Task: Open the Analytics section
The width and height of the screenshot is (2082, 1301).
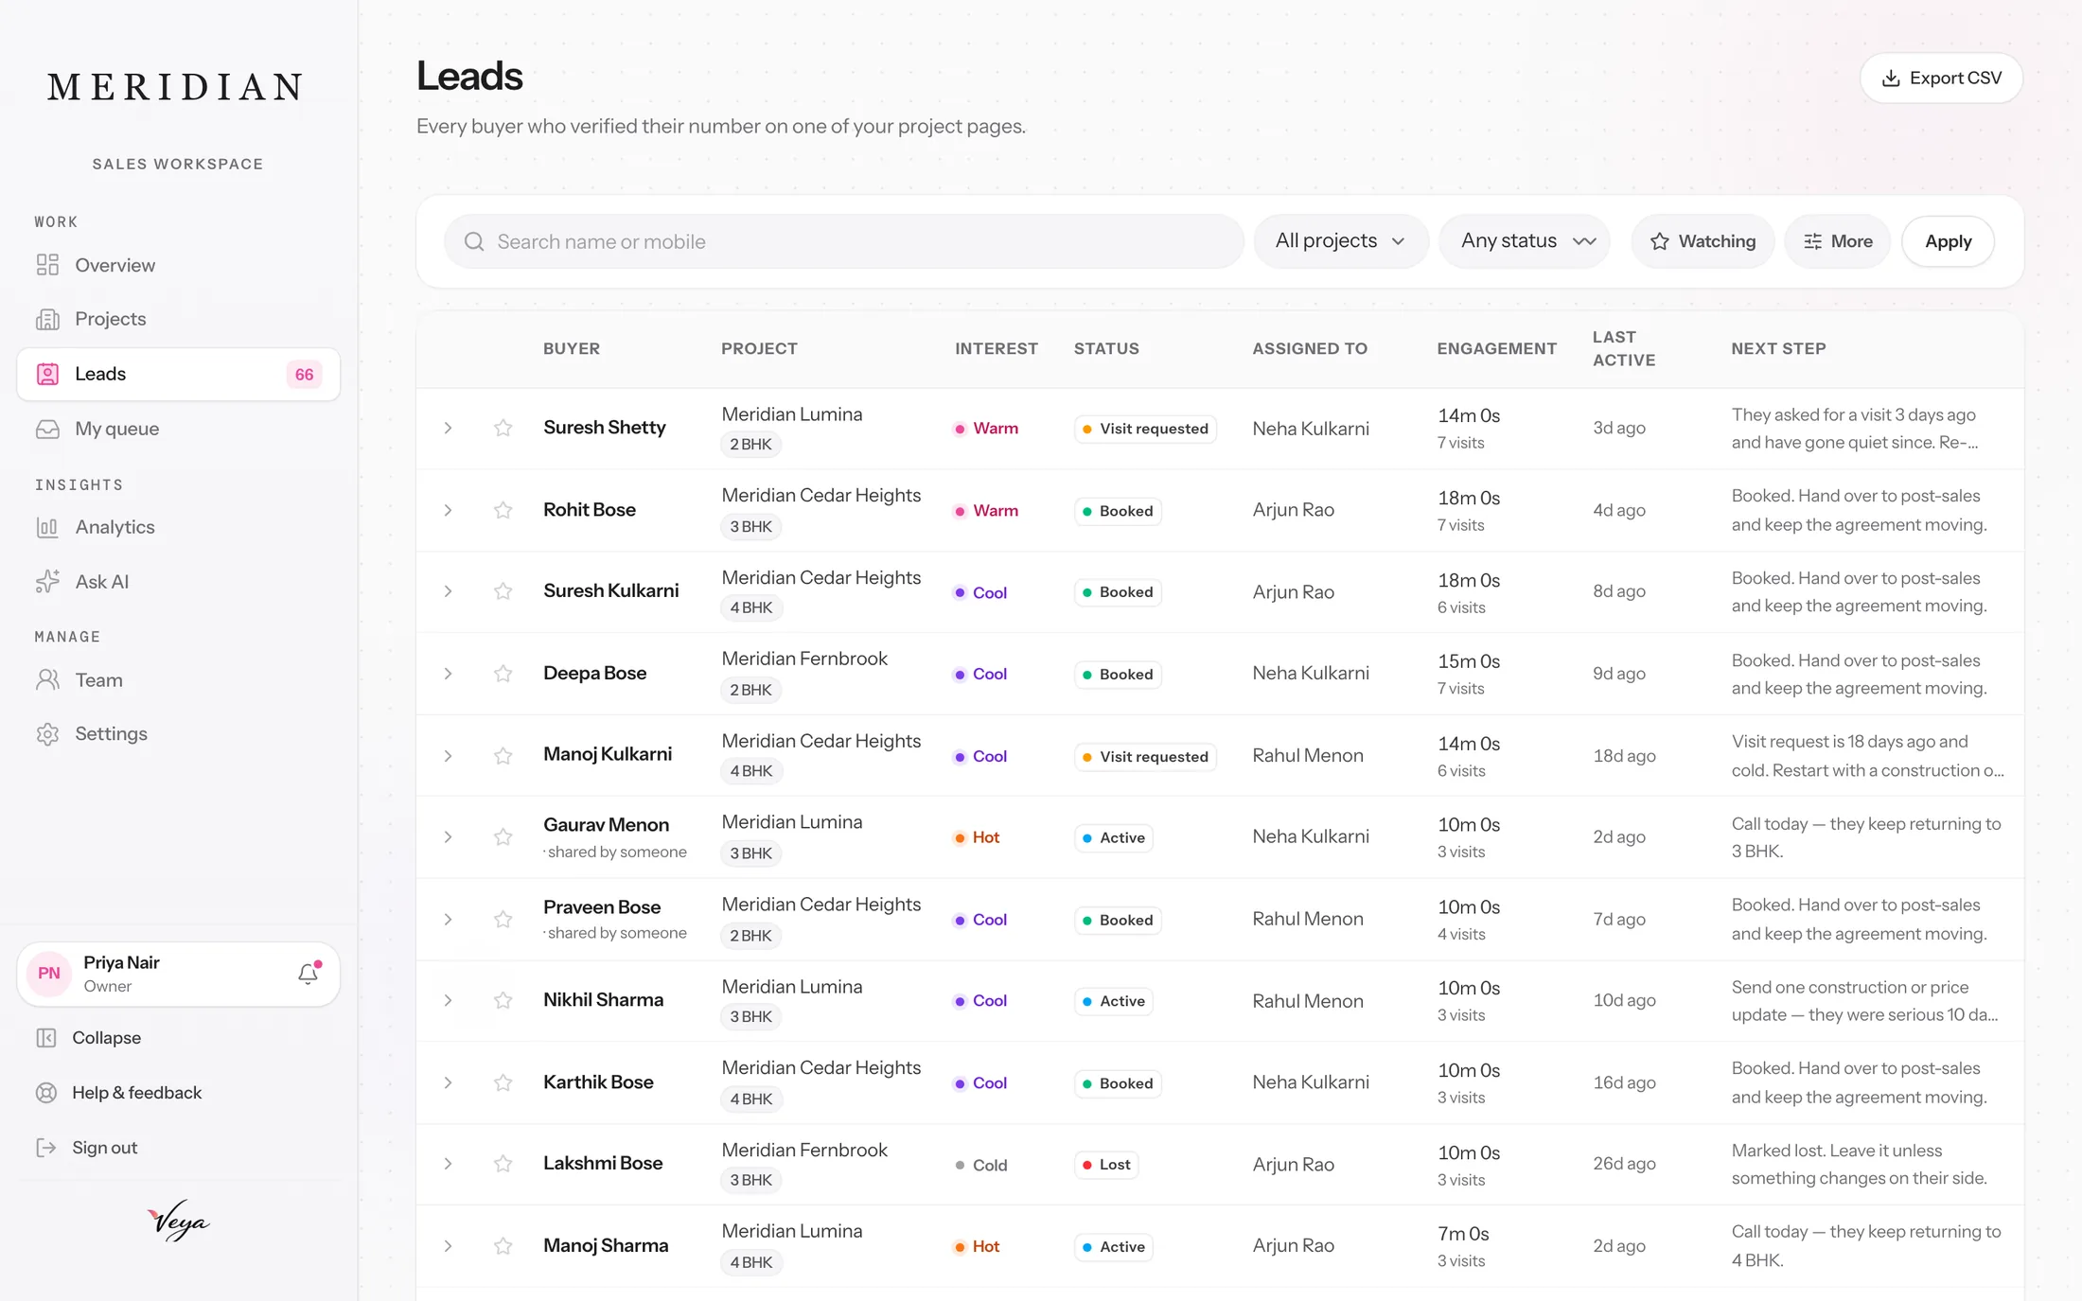Action: point(178,527)
